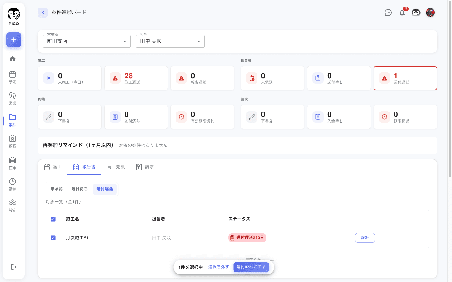
Task: Go back with the chevron button
Action: 43,13
